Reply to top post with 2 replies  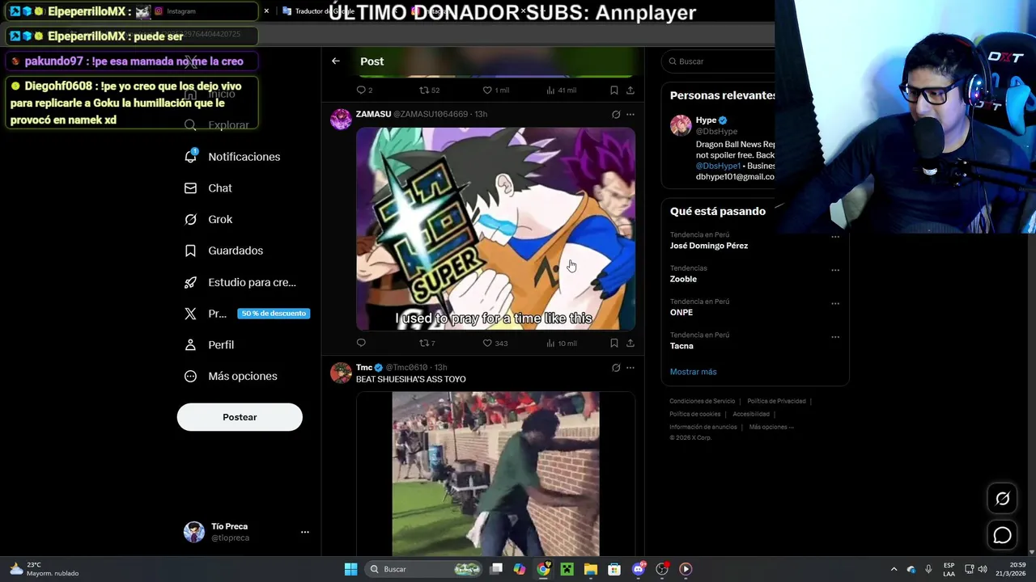(x=364, y=90)
